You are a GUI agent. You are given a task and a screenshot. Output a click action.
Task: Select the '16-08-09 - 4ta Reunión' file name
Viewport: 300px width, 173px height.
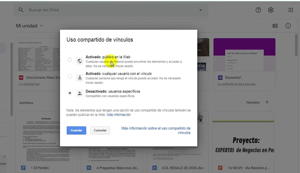click(248, 168)
